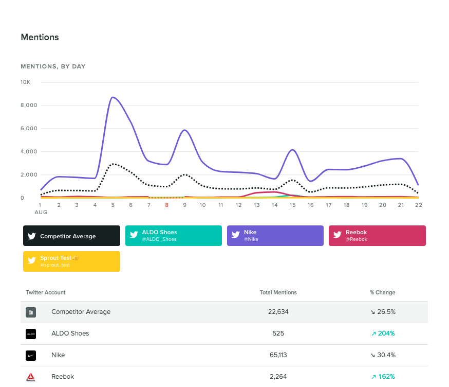Image resolution: width=449 pixels, height=387 pixels.
Task: Click the Total Mentions column header
Action: point(278,292)
